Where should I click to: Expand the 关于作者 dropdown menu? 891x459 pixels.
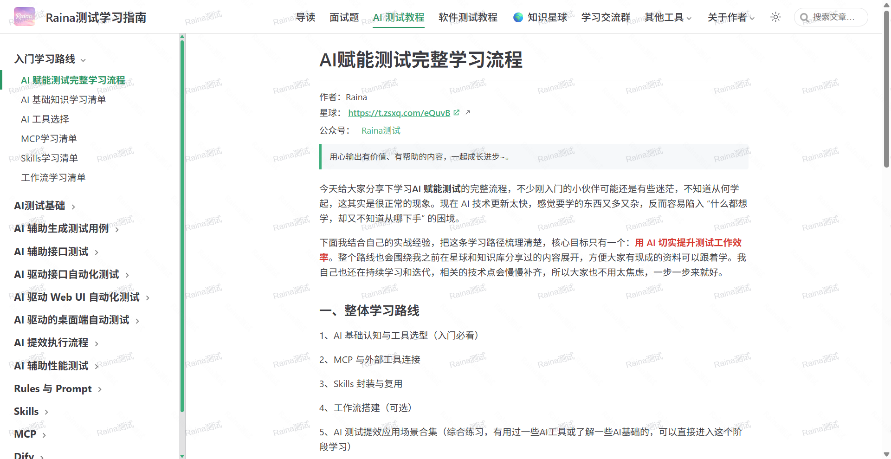point(731,17)
